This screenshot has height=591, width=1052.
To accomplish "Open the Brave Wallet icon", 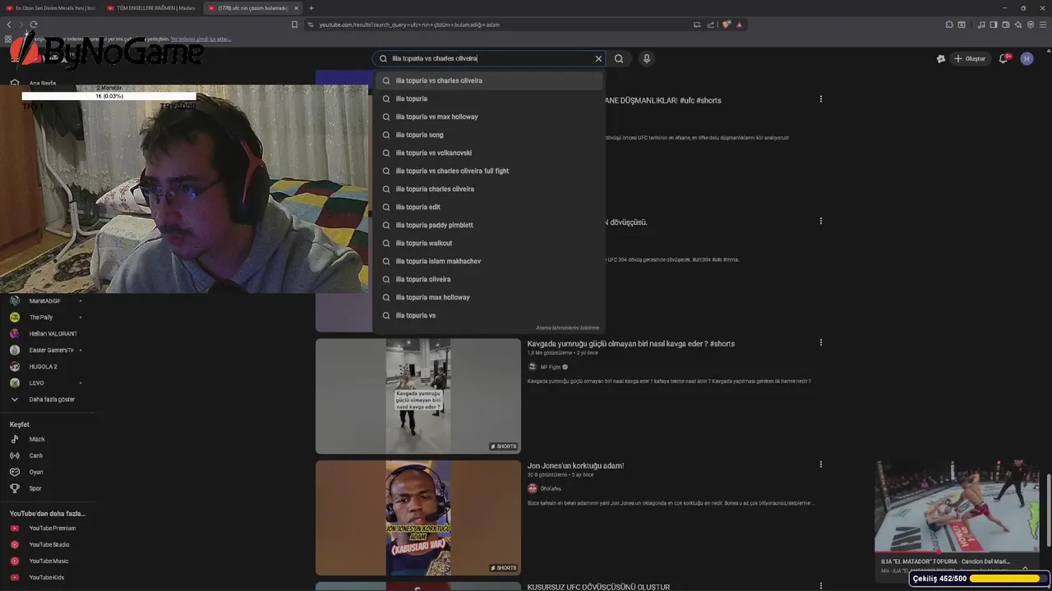I will pos(1006,25).
